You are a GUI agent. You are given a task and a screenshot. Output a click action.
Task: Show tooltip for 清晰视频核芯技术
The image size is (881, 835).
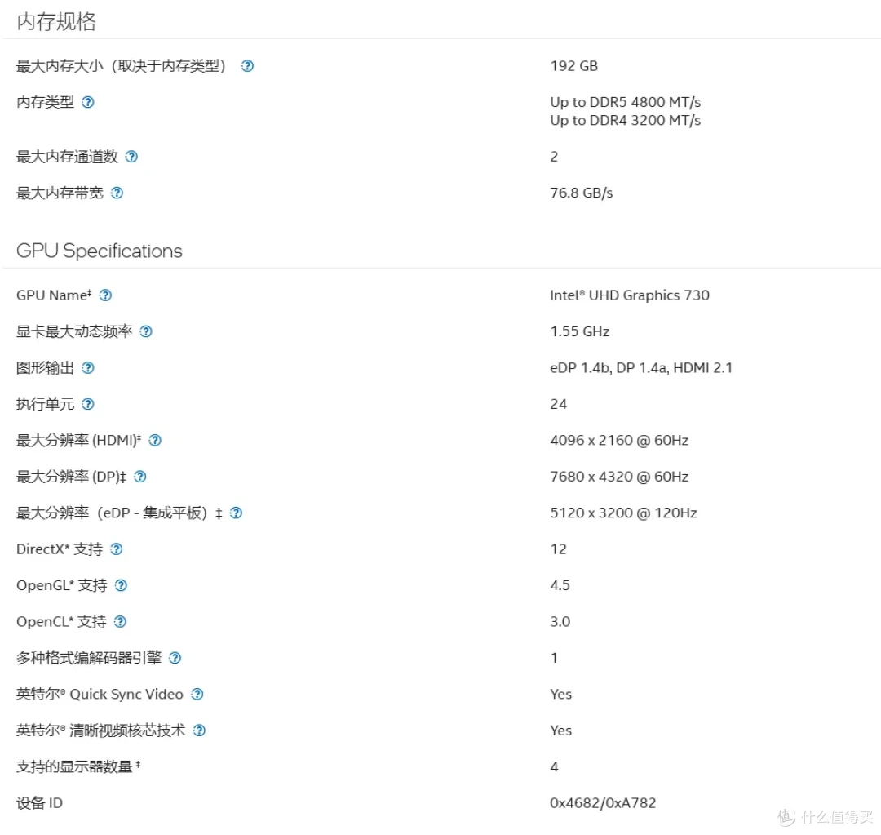click(199, 731)
